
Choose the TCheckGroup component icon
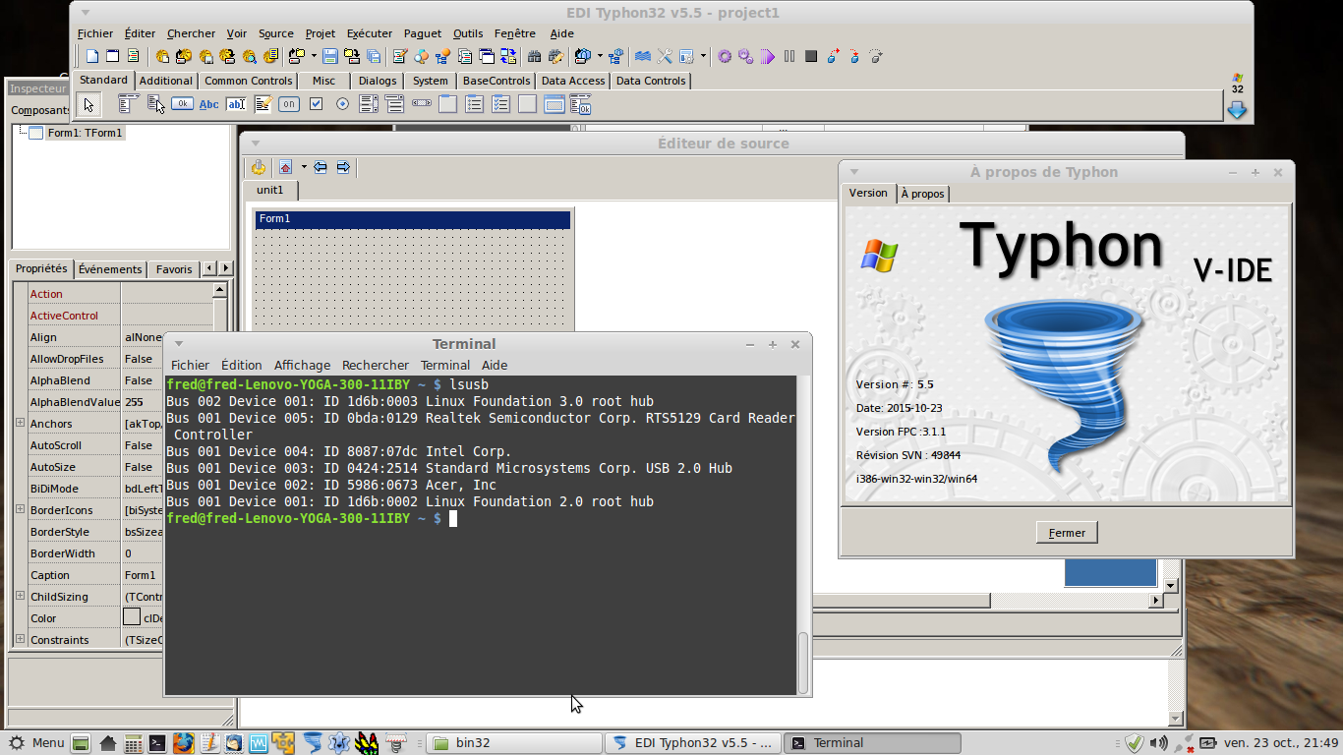coord(501,104)
